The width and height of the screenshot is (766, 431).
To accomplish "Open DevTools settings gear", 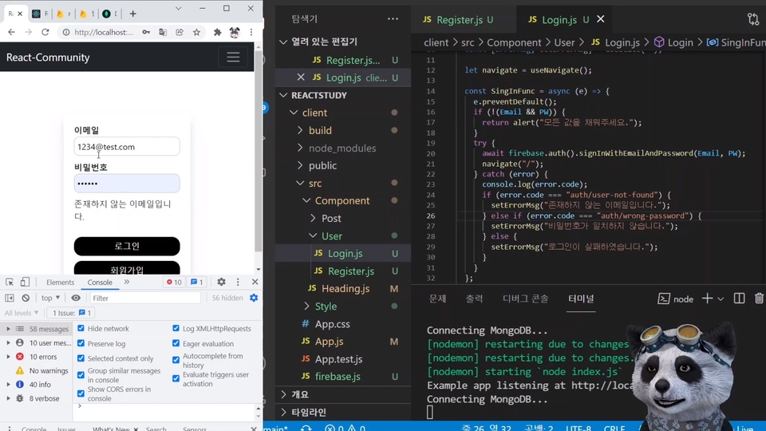I will [221, 282].
